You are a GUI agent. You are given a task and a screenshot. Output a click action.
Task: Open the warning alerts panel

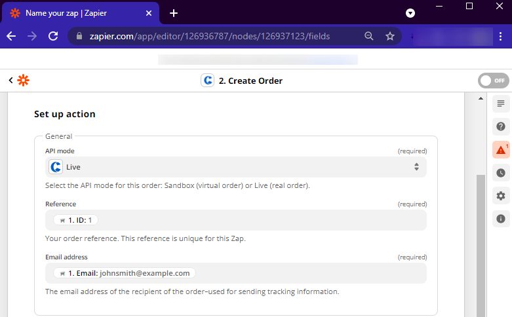coord(501,150)
